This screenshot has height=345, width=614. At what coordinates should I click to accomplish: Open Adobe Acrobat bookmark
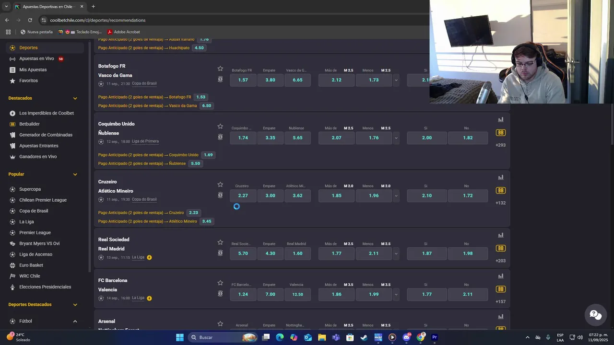pyautogui.click(x=123, y=32)
